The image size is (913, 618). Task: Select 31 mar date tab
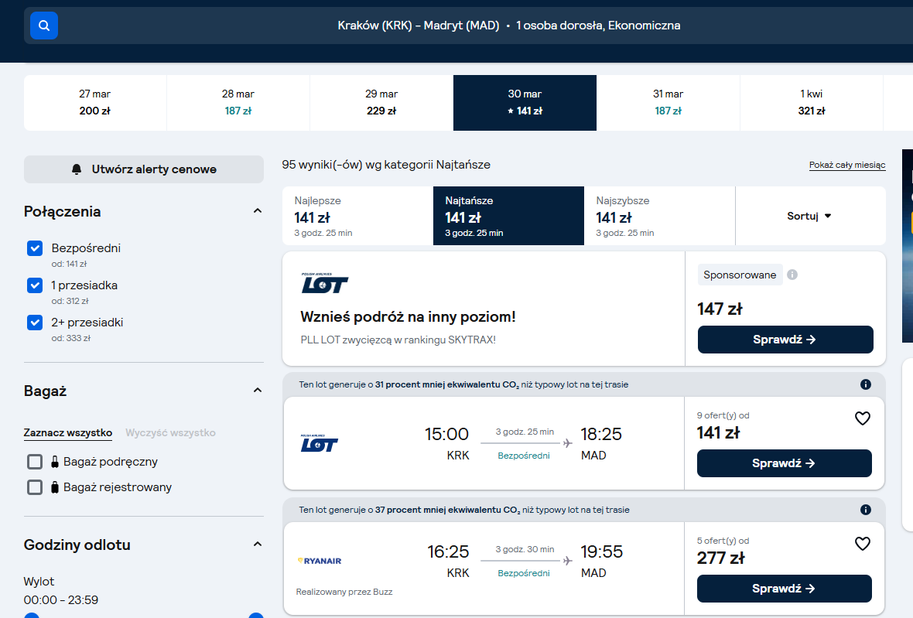pos(668,102)
